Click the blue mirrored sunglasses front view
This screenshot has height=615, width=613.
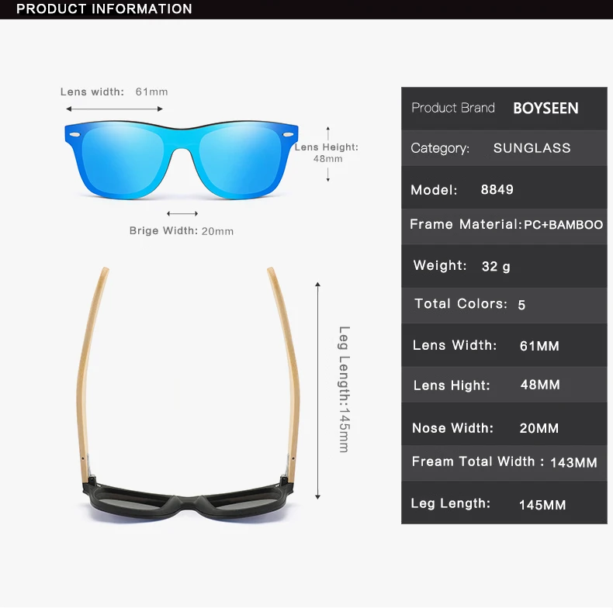click(182, 160)
